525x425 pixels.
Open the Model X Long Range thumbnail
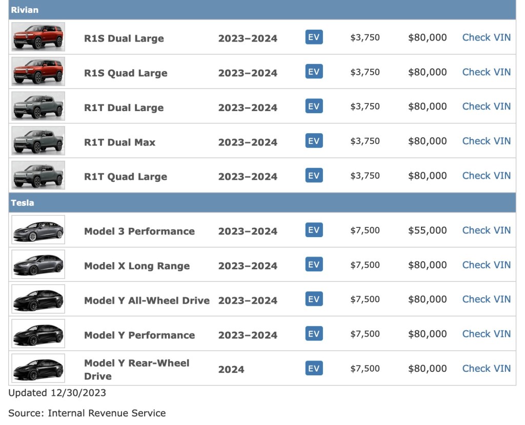[x=38, y=264]
